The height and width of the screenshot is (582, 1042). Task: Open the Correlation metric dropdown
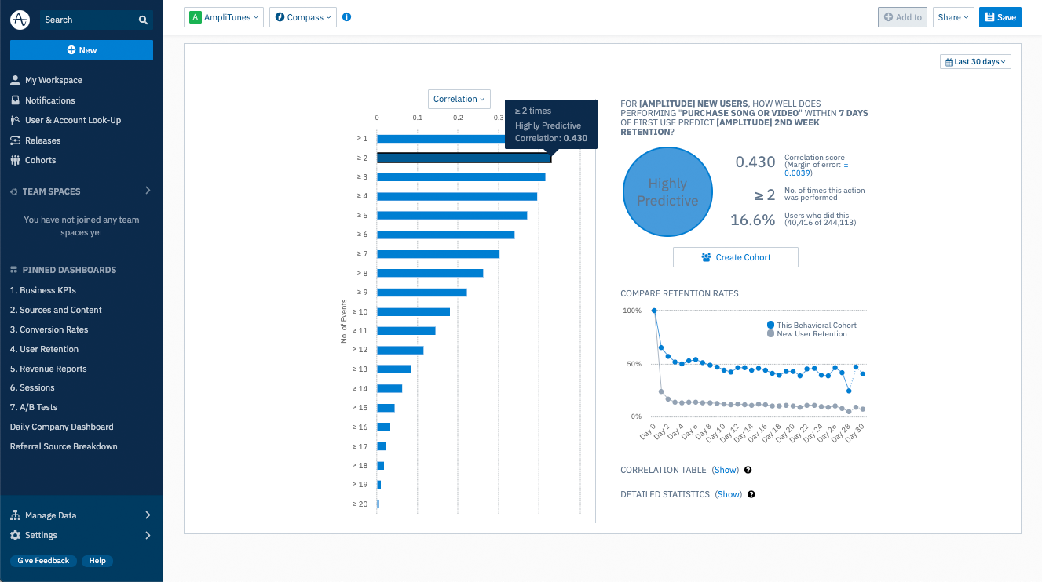[x=459, y=99]
